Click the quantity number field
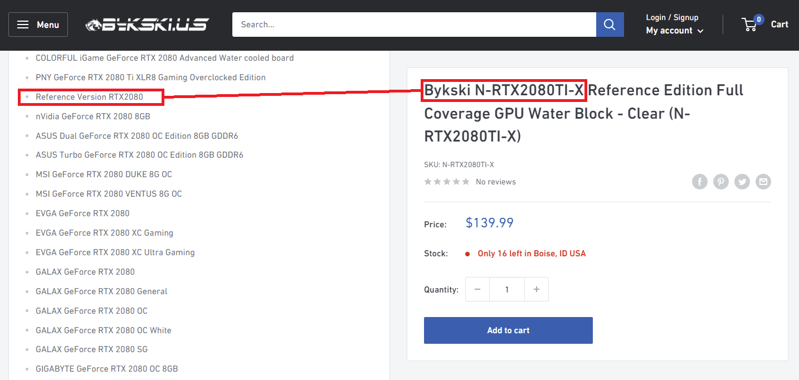Screen dimensions: 799x380 506,289
